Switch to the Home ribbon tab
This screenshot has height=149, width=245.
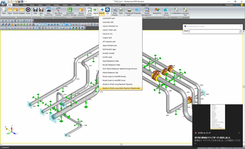tap(17, 5)
